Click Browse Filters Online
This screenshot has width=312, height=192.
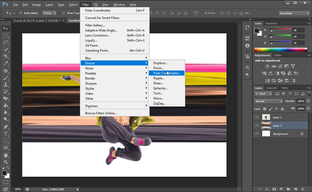click(101, 113)
